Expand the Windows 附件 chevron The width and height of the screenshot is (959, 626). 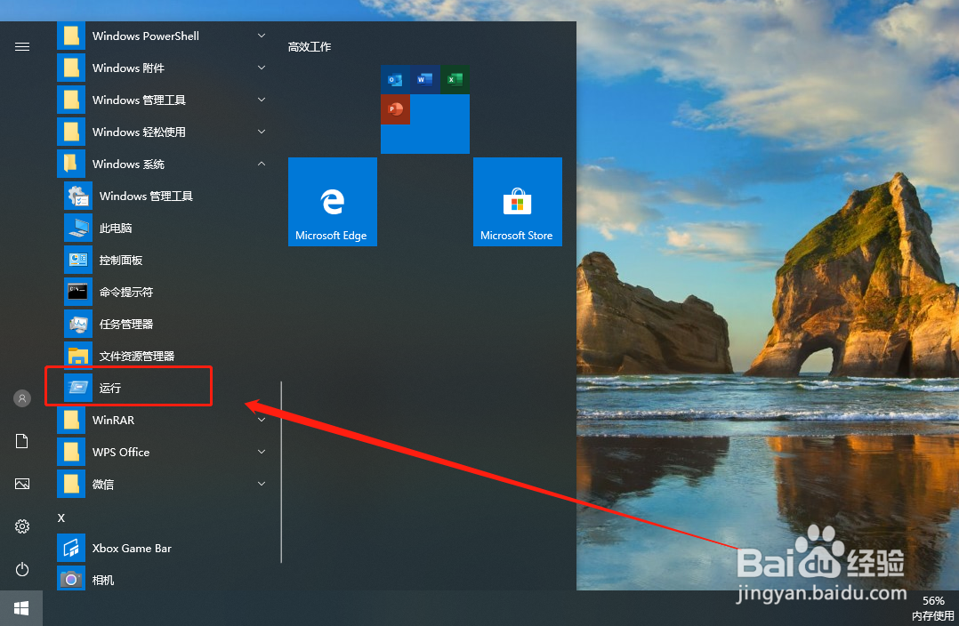pyautogui.click(x=262, y=68)
